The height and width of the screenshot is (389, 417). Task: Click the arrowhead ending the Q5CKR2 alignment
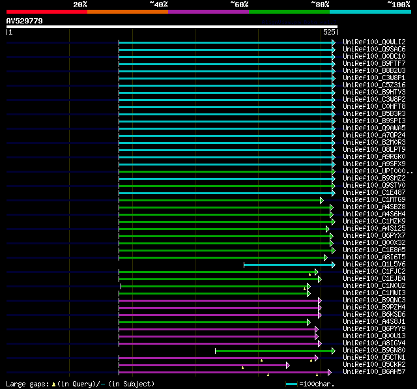click(288, 365)
